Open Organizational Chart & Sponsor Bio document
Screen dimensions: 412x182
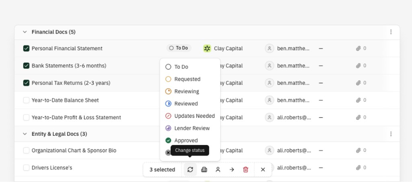tap(74, 151)
